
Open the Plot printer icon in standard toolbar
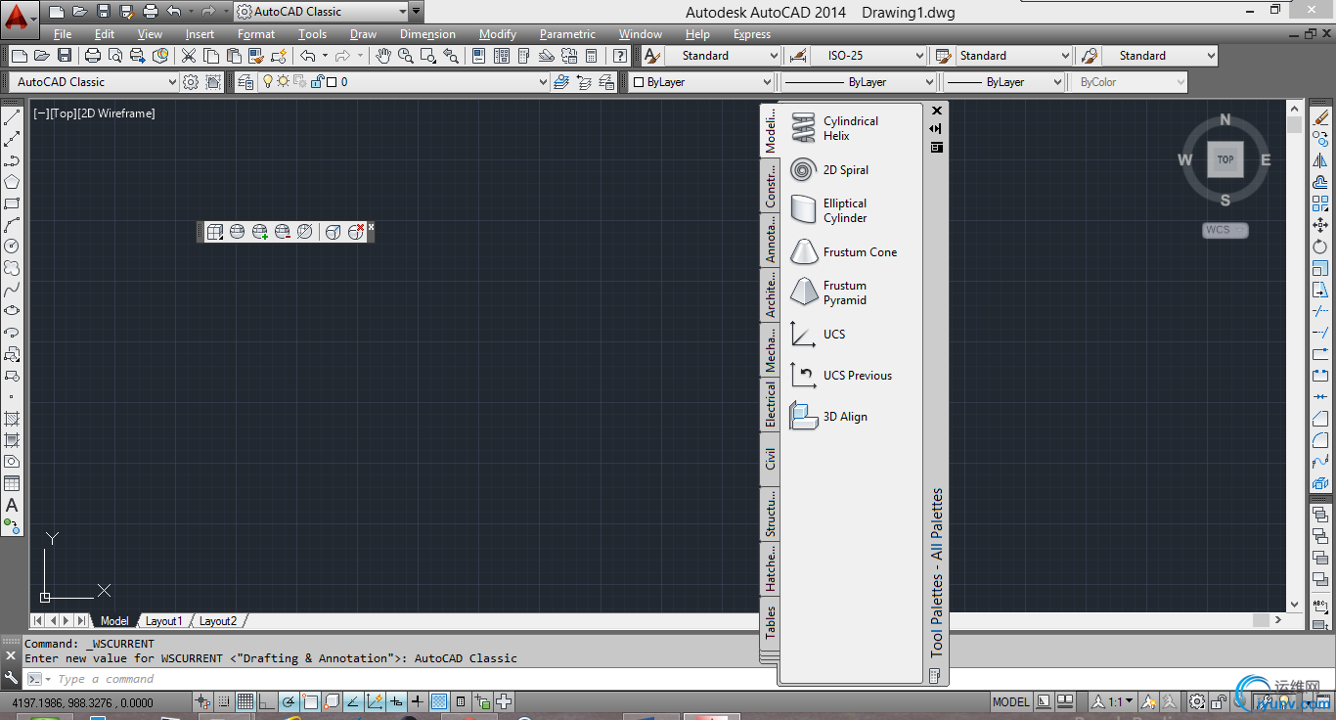[93, 56]
